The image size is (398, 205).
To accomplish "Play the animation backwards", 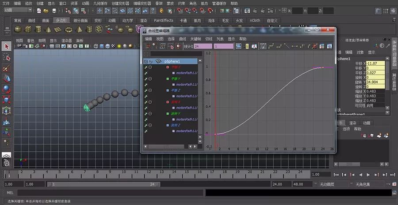I will (x=360, y=175).
